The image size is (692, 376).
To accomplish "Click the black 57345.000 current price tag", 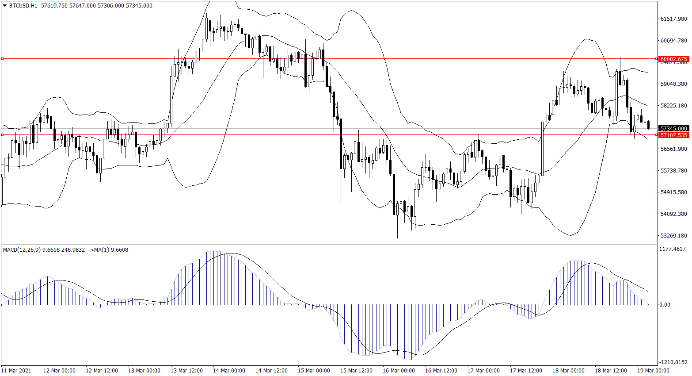I will tap(673, 129).
